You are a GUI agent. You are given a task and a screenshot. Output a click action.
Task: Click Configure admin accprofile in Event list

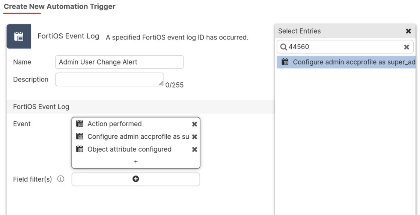tap(136, 137)
